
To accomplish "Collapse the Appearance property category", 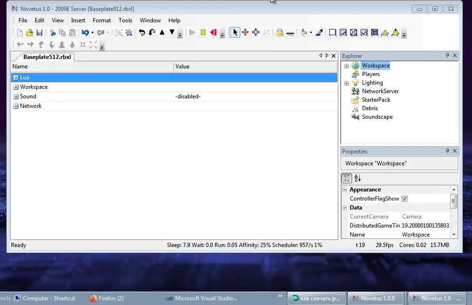I will [x=345, y=190].
